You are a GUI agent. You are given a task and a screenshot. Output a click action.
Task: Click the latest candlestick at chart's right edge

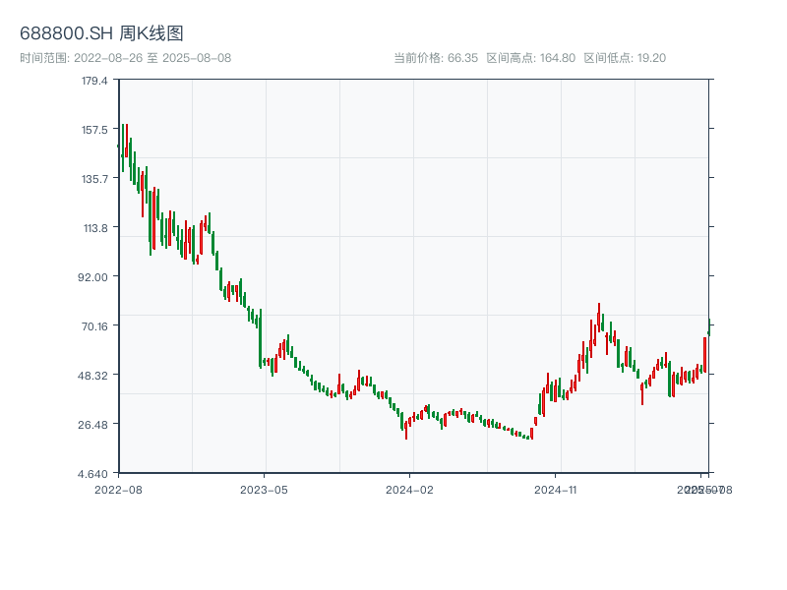pyautogui.click(x=708, y=327)
